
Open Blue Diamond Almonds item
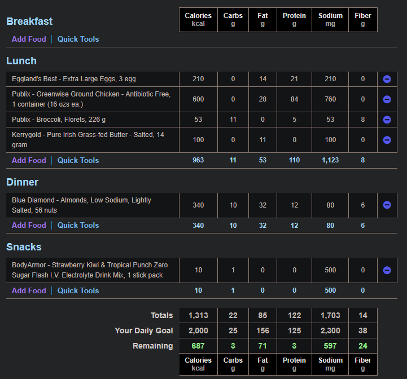[x=81, y=205]
